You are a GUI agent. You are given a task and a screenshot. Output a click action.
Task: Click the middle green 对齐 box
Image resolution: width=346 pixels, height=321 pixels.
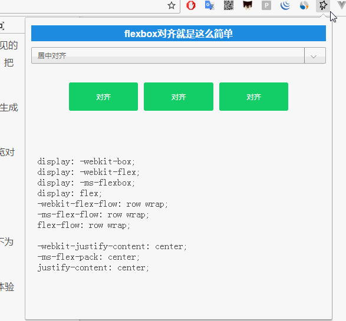point(179,97)
